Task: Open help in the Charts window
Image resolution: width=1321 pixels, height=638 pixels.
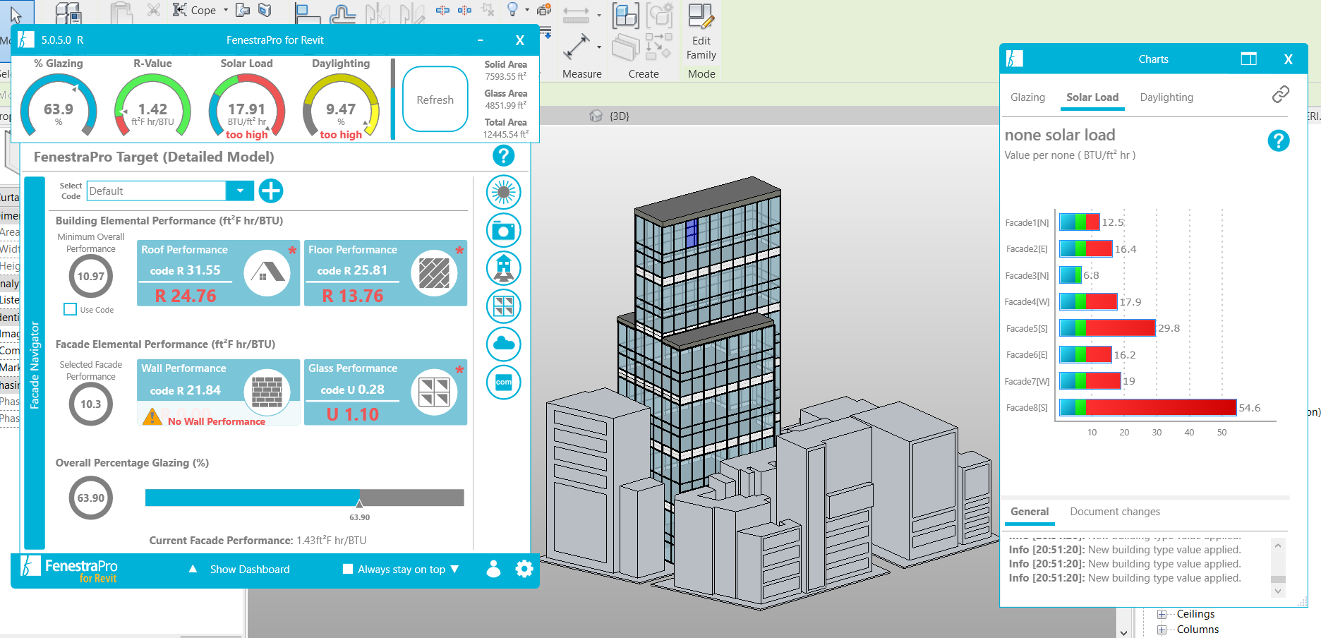Action: click(x=1279, y=140)
